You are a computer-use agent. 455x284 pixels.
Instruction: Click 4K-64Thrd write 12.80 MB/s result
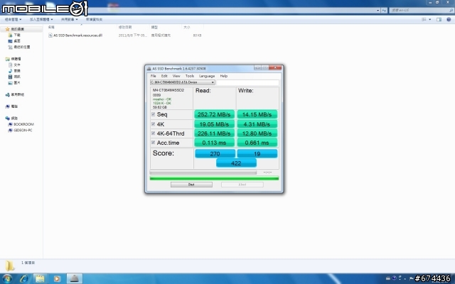pyautogui.click(x=257, y=133)
